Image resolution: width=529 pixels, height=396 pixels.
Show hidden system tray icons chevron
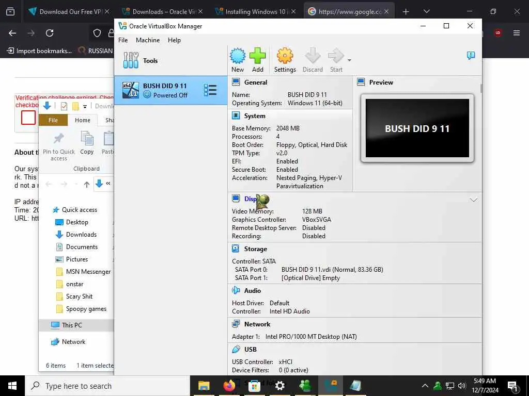click(425, 386)
